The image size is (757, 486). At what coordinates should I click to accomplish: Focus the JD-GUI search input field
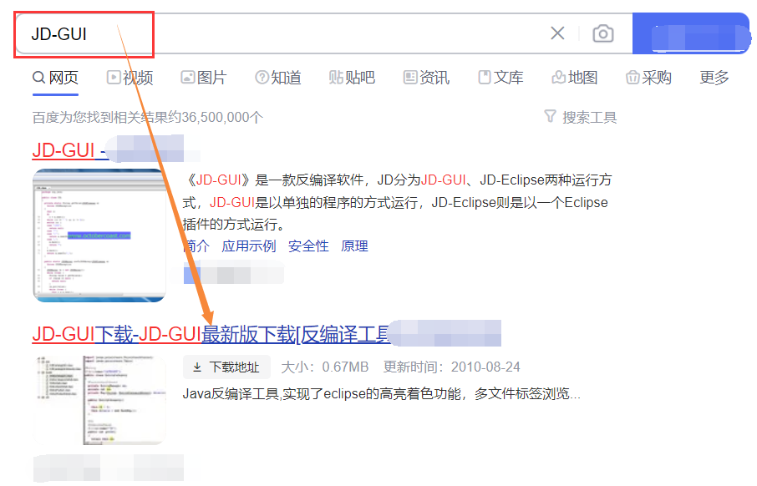tap(323, 33)
